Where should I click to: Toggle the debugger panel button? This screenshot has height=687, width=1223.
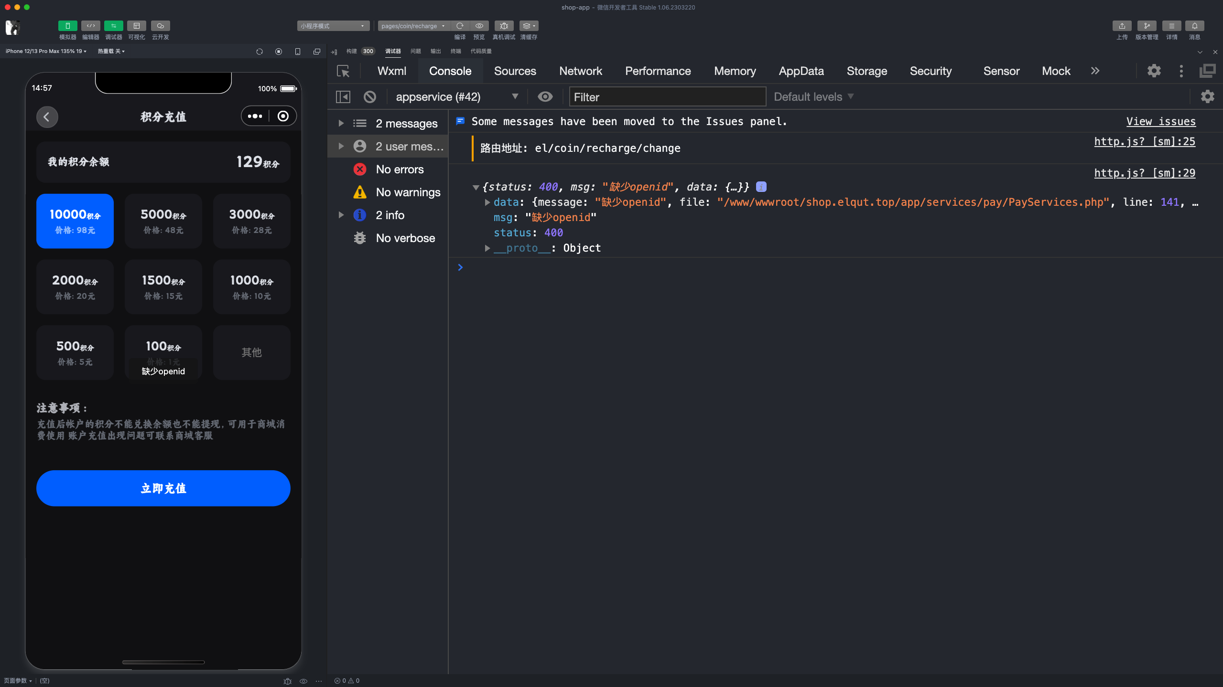[113, 26]
